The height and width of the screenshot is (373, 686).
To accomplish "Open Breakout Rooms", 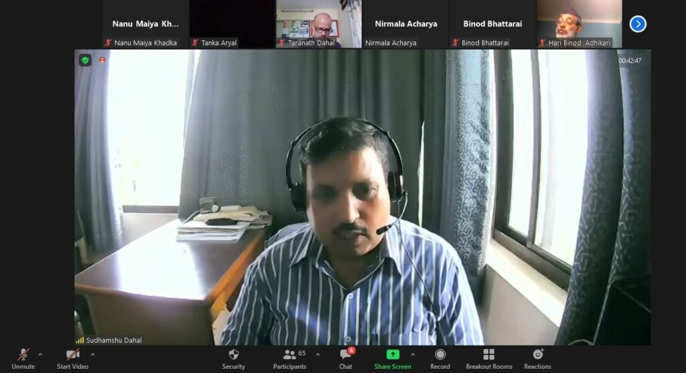I will point(489,358).
